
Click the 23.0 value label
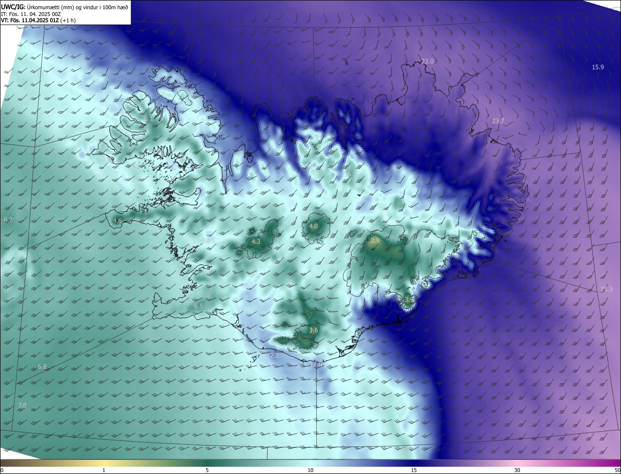coord(427,61)
